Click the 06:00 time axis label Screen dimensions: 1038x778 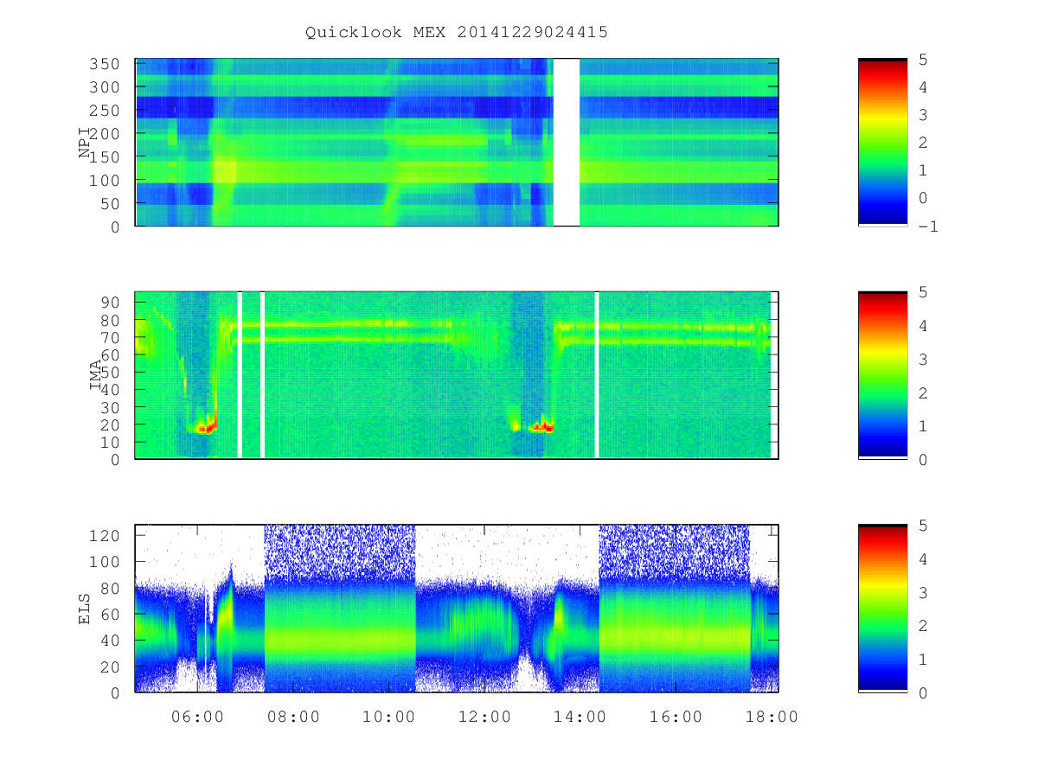tap(198, 717)
